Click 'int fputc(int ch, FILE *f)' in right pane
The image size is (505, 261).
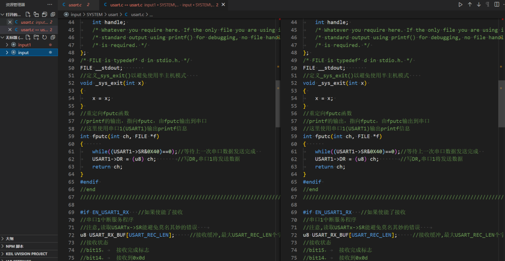pyautogui.click(x=342, y=136)
